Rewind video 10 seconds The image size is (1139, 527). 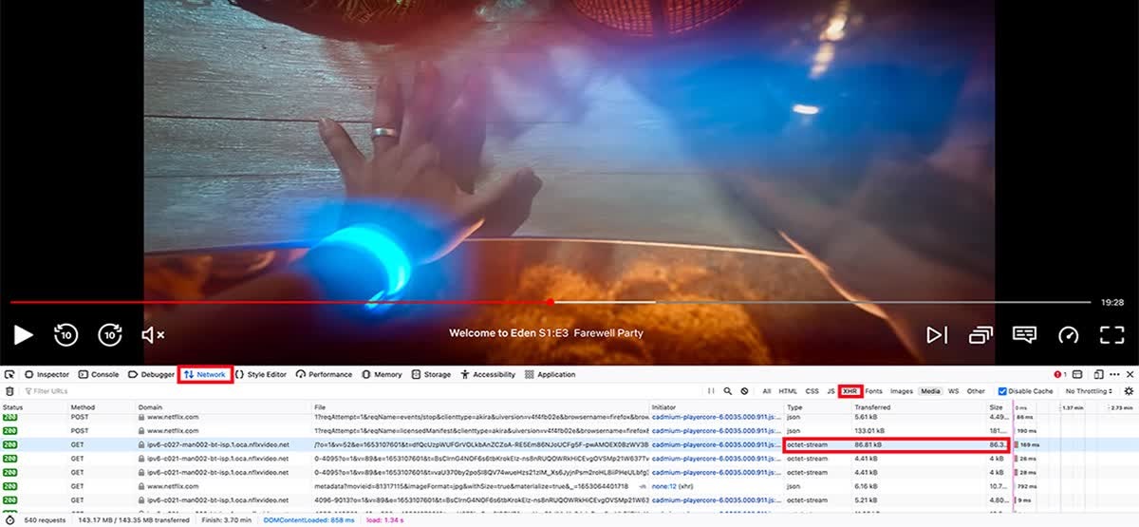tap(65, 334)
